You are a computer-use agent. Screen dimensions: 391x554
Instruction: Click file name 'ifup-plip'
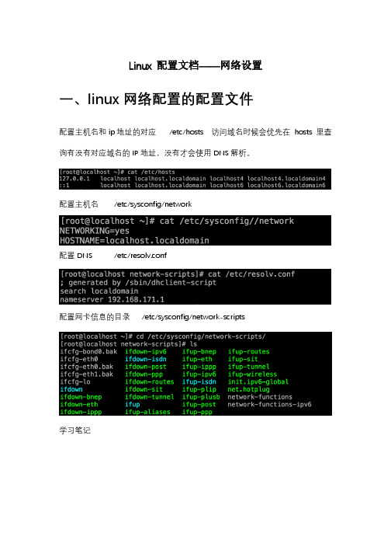pyautogui.click(x=199, y=389)
